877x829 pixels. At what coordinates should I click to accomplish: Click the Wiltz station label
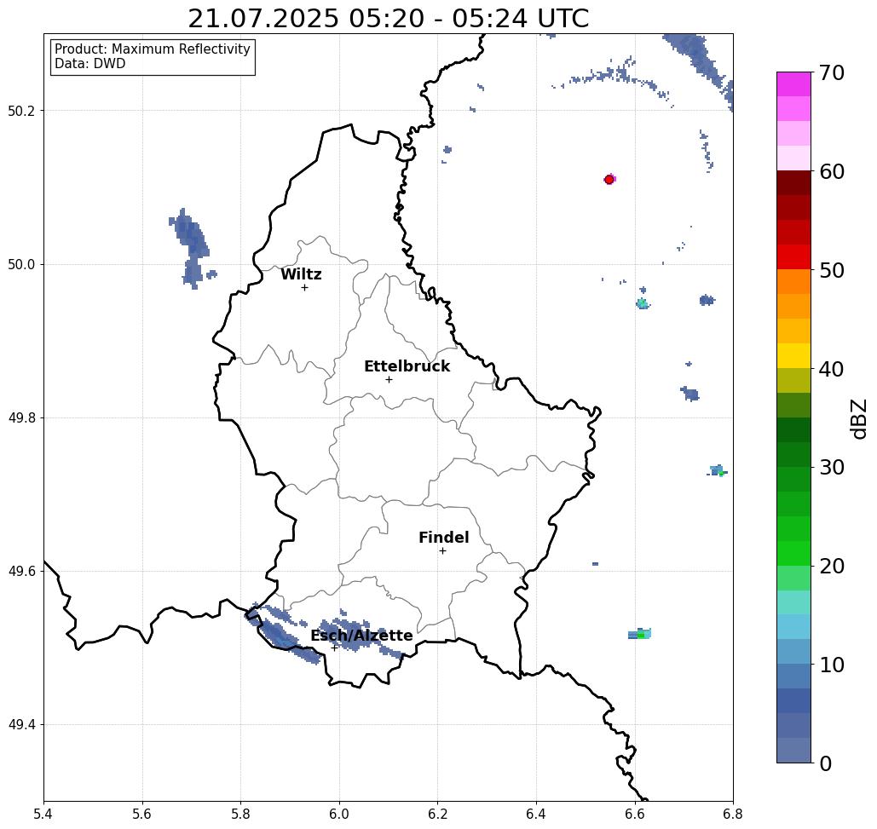pos(301,274)
